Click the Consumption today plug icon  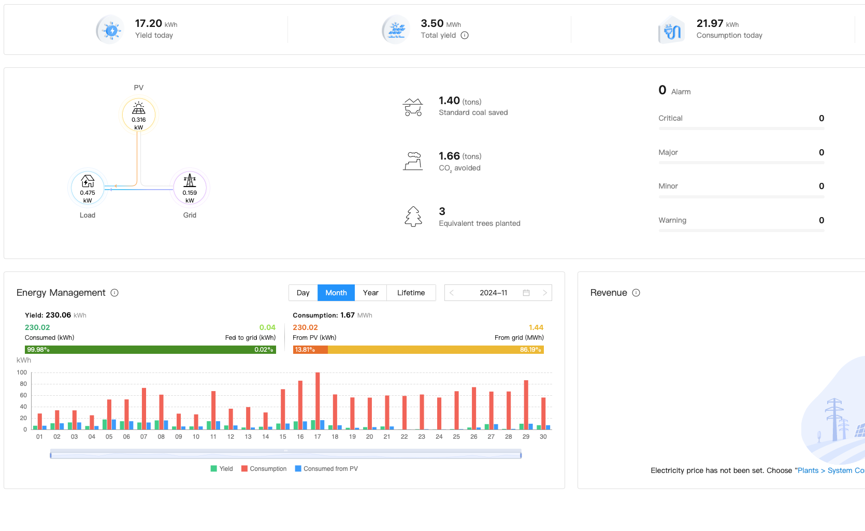[x=672, y=30]
